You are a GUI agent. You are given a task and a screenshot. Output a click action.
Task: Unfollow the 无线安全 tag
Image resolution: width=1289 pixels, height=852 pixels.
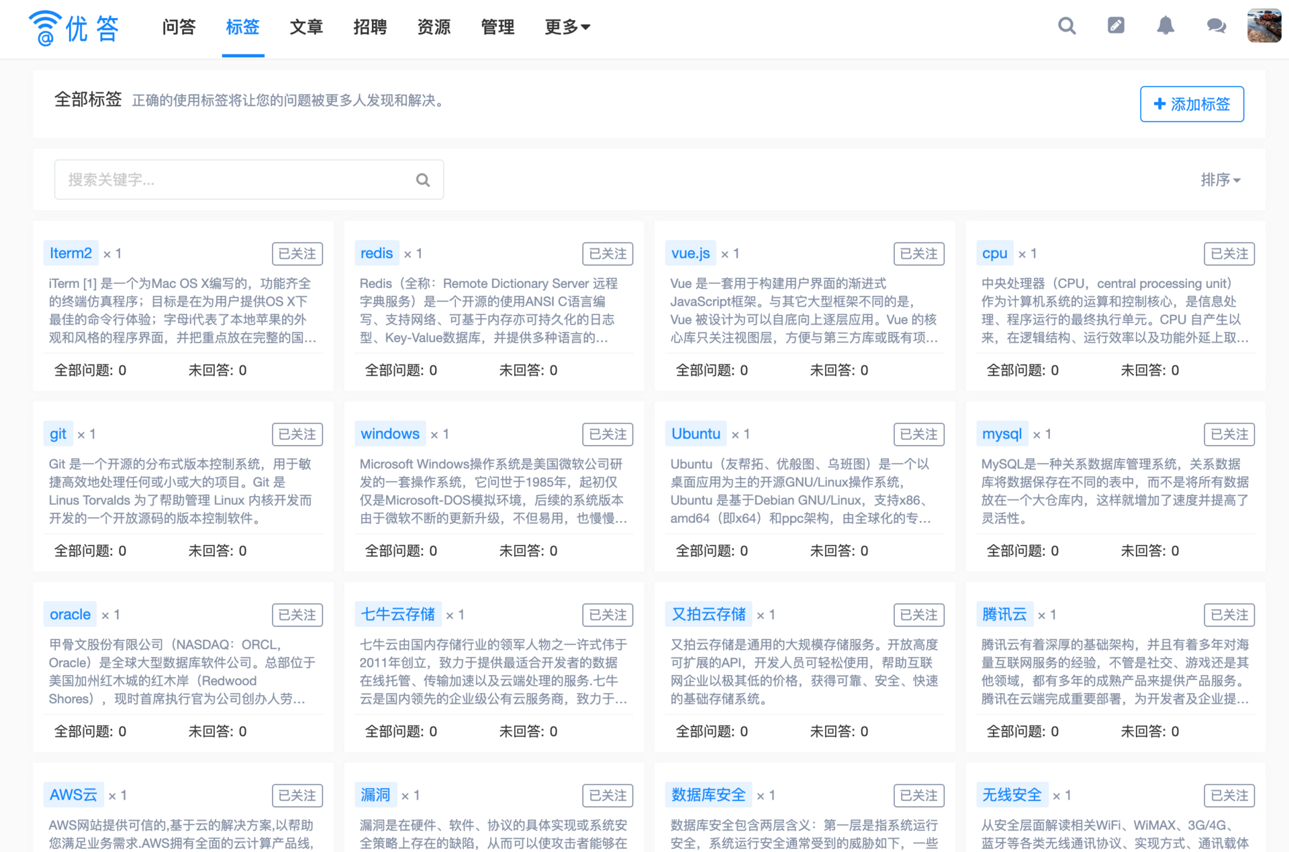coord(1229,796)
